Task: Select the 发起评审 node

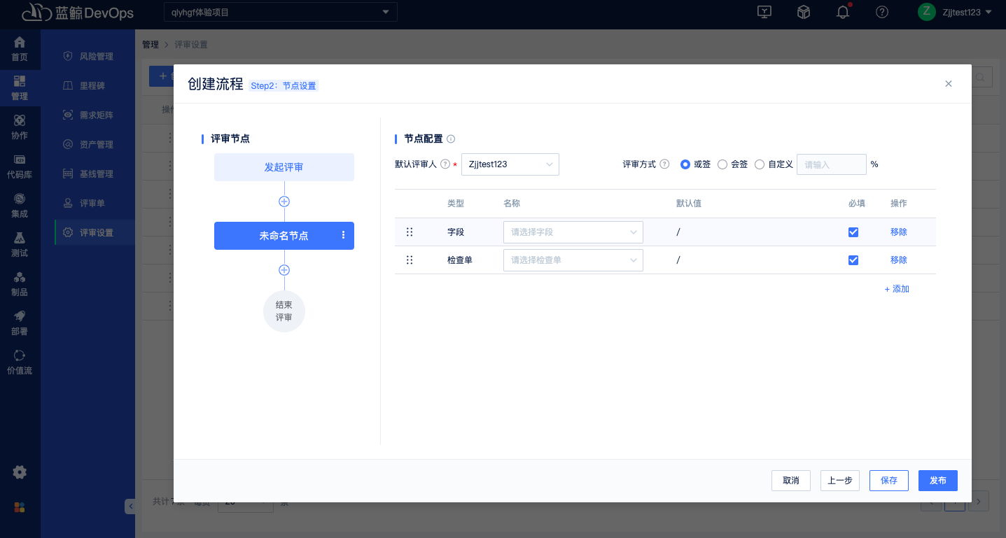Action: point(284,167)
